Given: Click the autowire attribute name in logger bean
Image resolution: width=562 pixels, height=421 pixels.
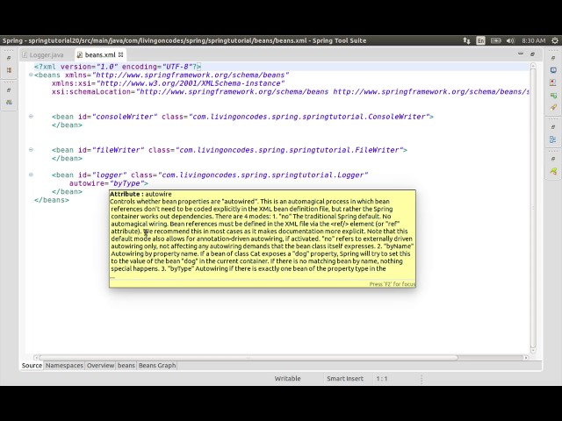Looking at the screenshot, I should 86,183.
